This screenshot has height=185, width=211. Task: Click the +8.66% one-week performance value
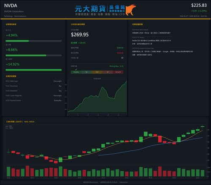(x=12, y=50)
